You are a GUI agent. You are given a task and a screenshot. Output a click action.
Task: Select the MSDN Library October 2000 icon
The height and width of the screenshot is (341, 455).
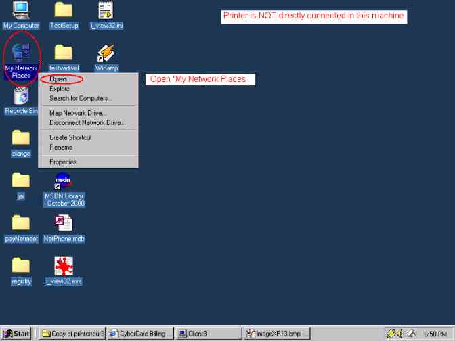[x=64, y=182]
